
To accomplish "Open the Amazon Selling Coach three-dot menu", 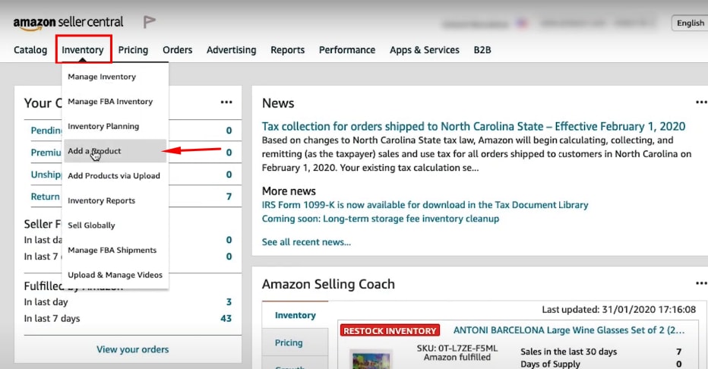I will click(x=700, y=283).
